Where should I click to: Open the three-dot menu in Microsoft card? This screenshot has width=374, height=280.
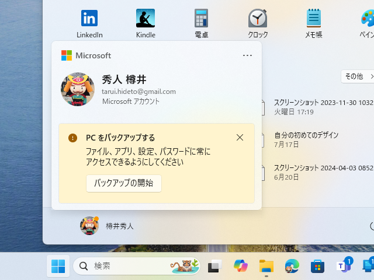coord(247,55)
